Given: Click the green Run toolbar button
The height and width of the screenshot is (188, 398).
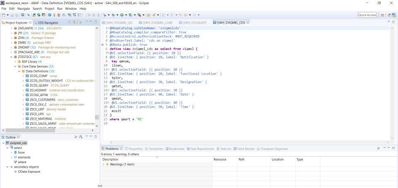Looking at the screenshot, I should click(x=122, y=15).
